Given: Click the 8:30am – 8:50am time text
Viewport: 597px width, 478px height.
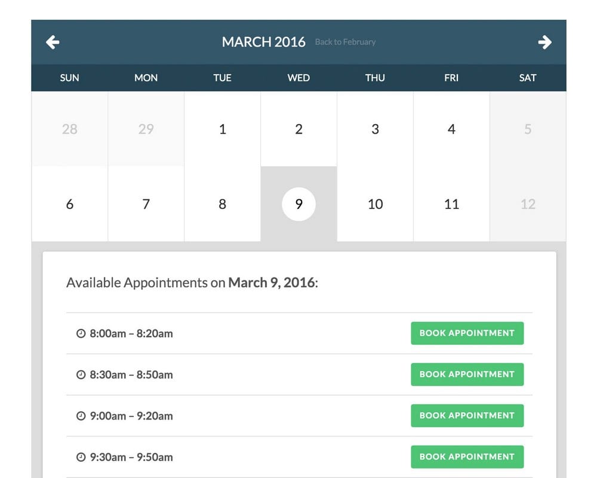Looking at the screenshot, I should point(131,375).
